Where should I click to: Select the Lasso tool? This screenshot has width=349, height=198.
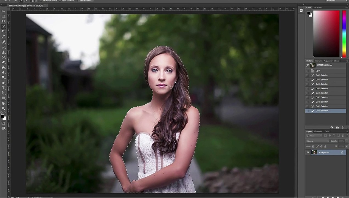point(3,21)
